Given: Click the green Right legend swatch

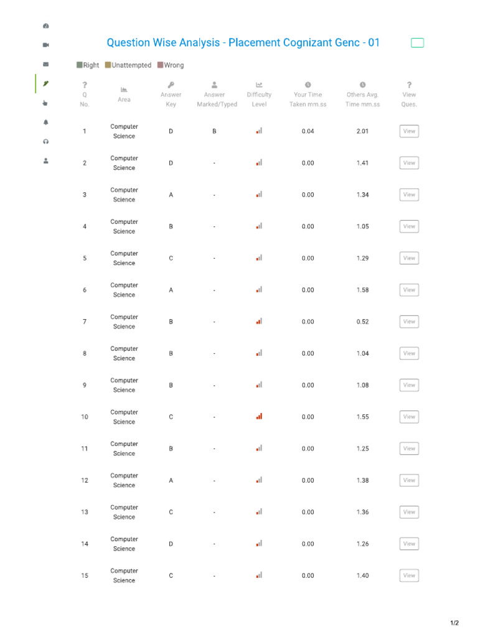Looking at the screenshot, I should pyautogui.click(x=79, y=65).
